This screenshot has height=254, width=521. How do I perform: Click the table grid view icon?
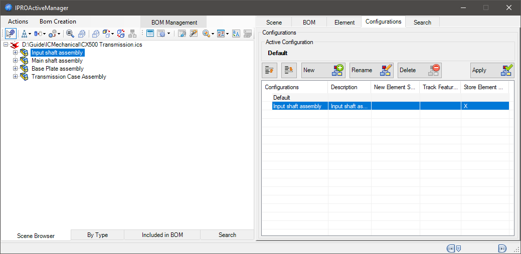coord(150,34)
